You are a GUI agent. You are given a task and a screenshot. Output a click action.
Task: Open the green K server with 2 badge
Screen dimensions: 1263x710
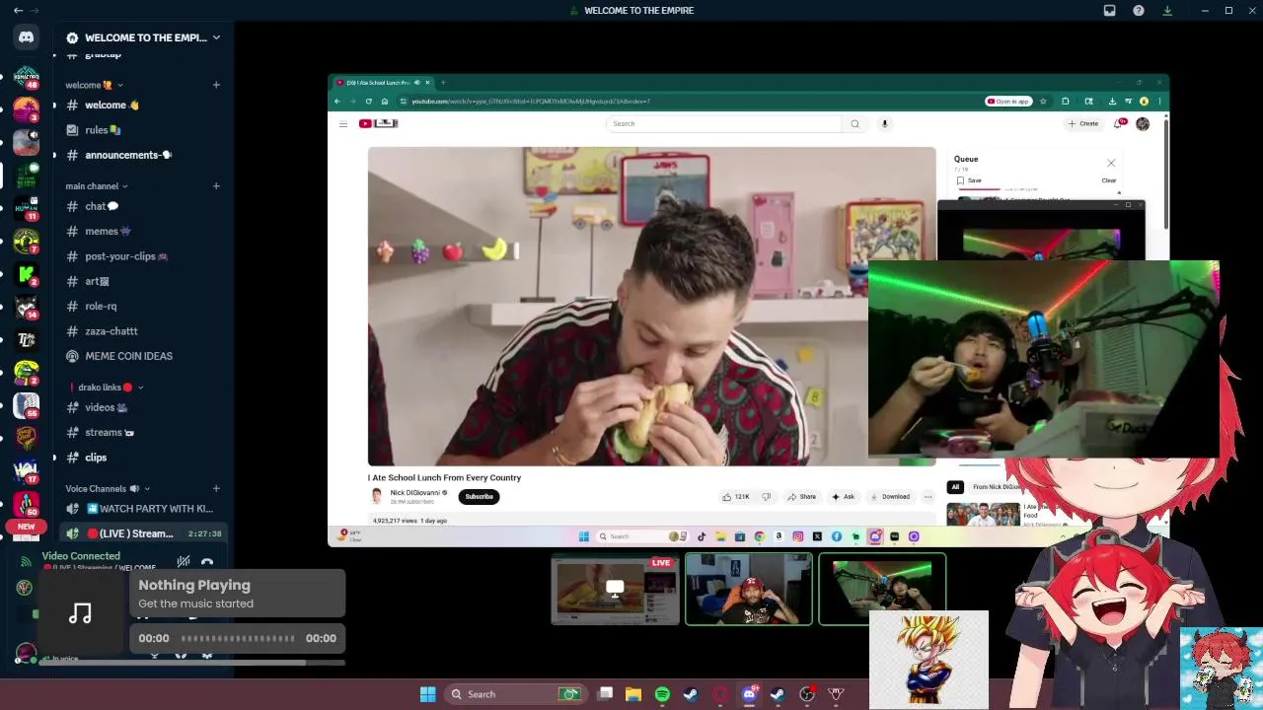(27, 273)
